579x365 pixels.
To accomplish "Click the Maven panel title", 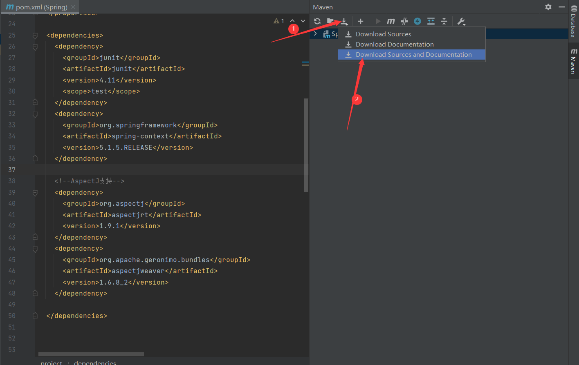I will [323, 7].
